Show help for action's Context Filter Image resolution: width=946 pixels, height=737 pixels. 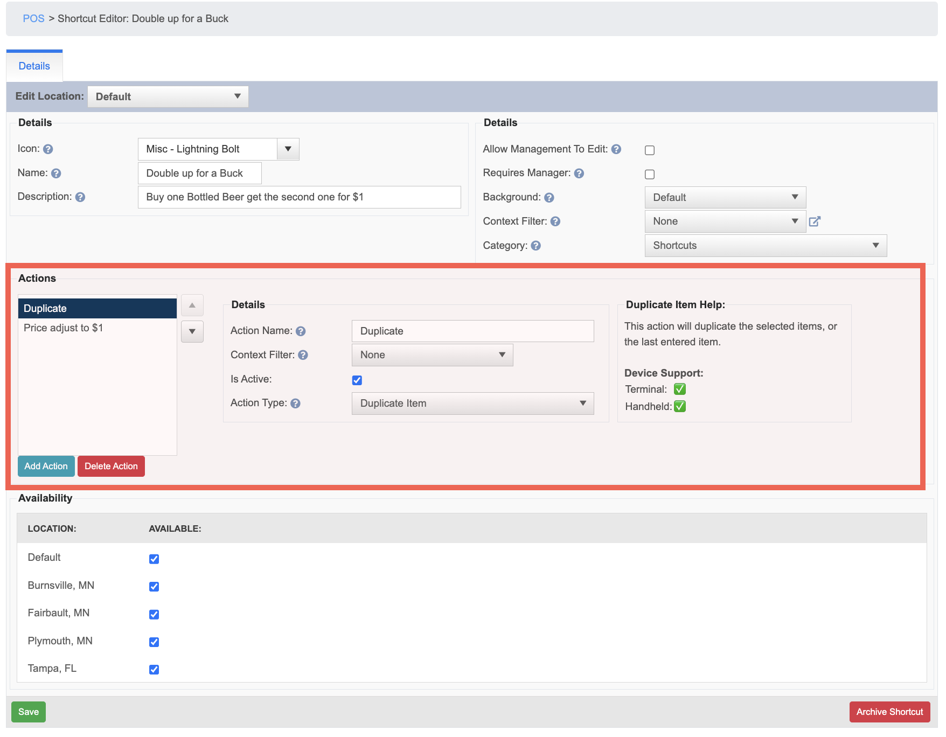pyautogui.click(x=303, y=355)
